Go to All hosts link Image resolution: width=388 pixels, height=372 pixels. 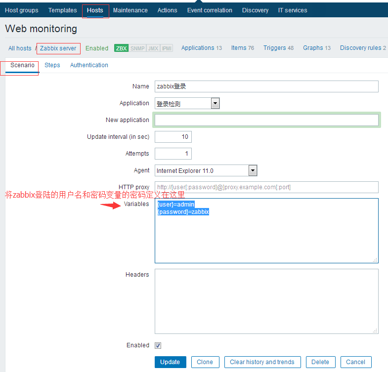[20, 48]
